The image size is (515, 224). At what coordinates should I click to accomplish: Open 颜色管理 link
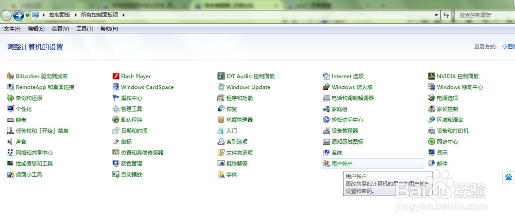click(131, 163)
